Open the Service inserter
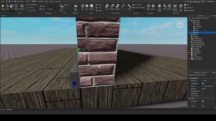Screen dimensions: 216x121 pos(169,7)
